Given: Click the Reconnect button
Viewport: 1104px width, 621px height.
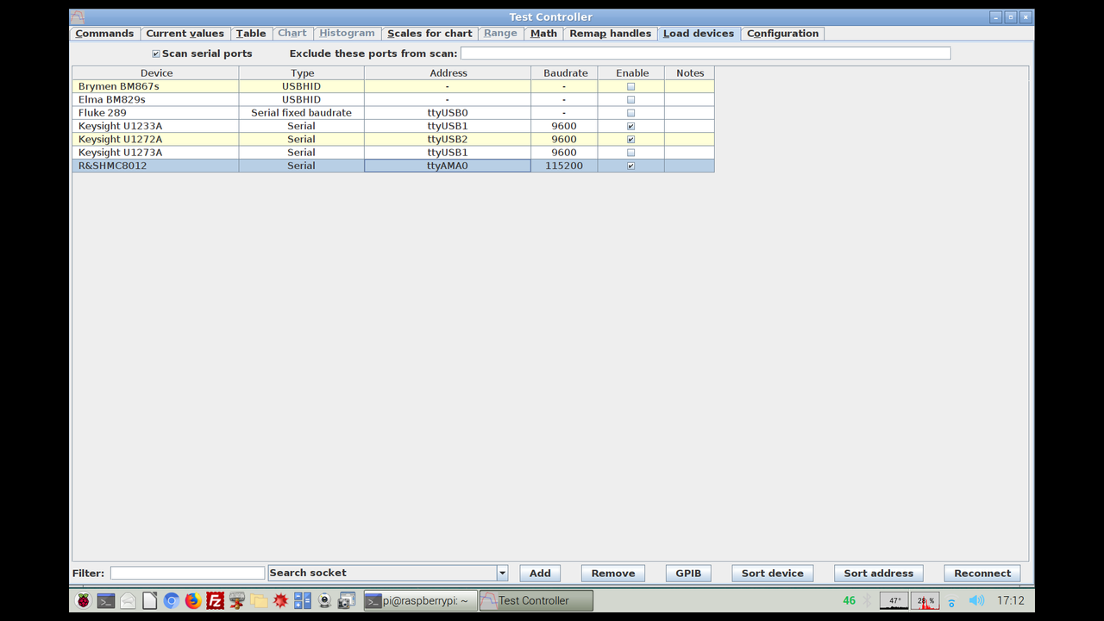Looking at the screenshot, I should pos(982,573).
